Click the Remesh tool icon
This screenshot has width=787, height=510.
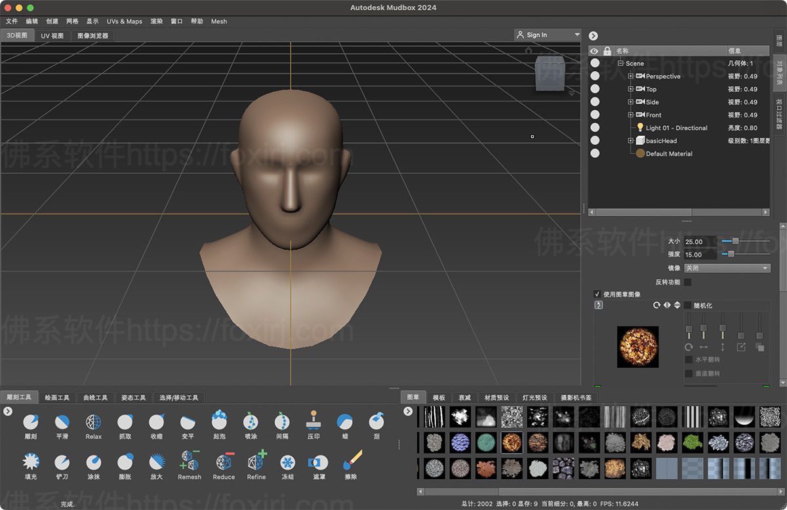pos(189,462)
